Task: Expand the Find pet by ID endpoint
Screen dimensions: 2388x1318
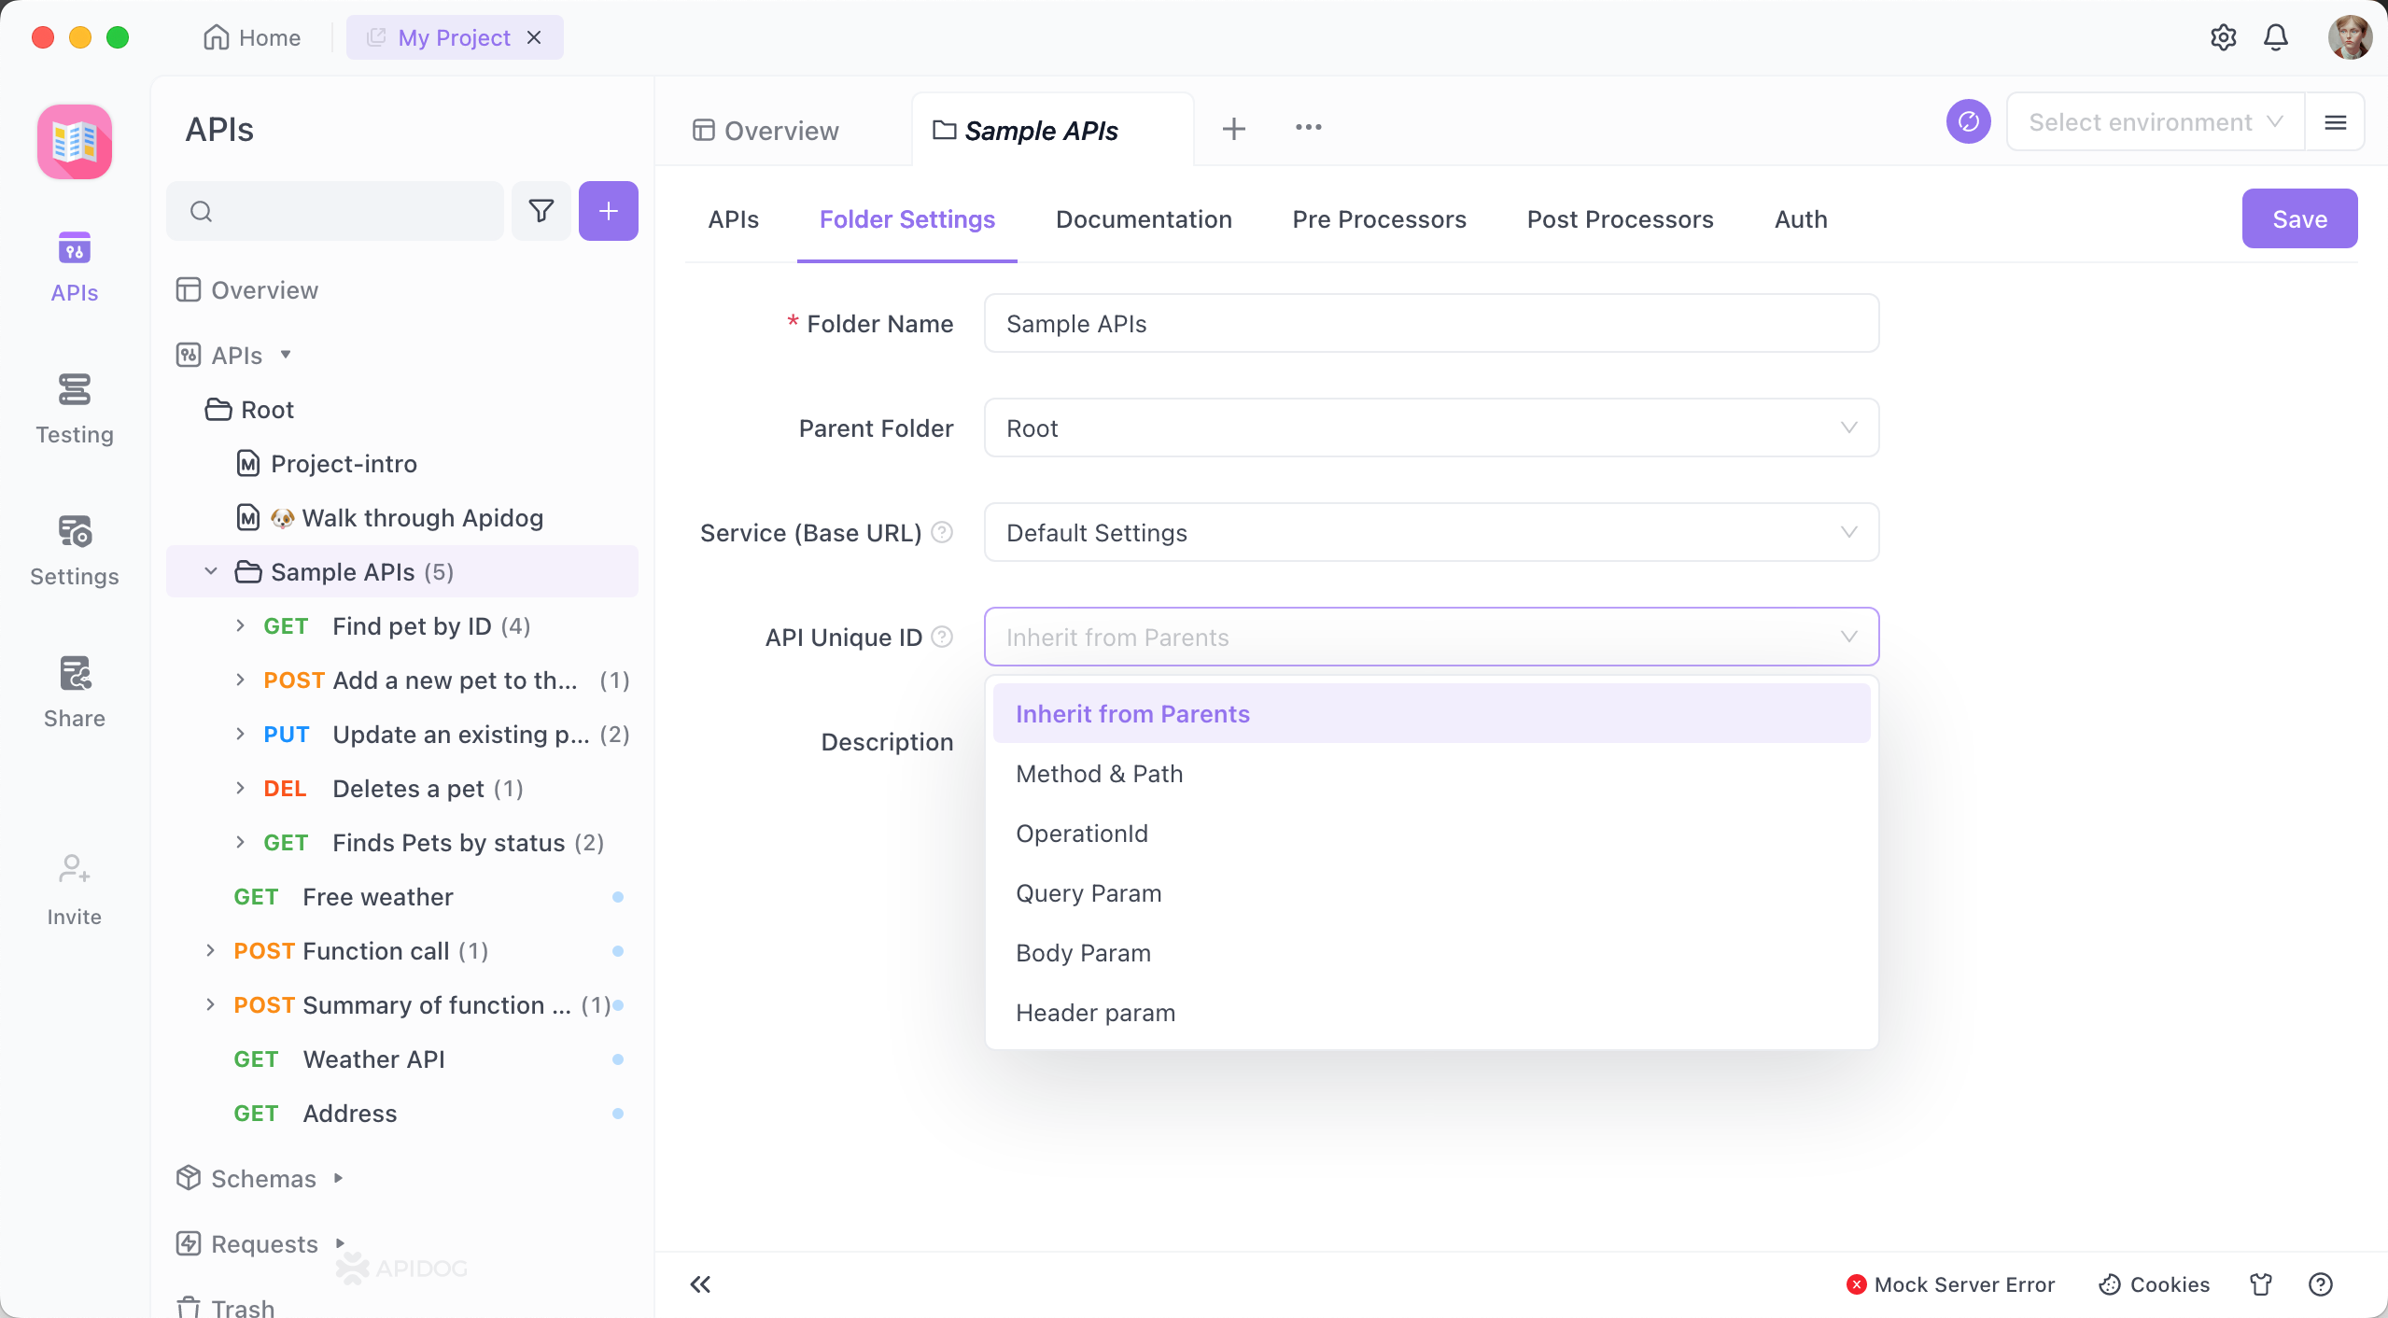Action: click(240, 625)
